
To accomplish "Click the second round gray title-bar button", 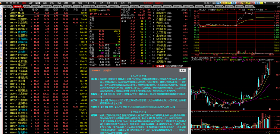I will pos(11,3).
